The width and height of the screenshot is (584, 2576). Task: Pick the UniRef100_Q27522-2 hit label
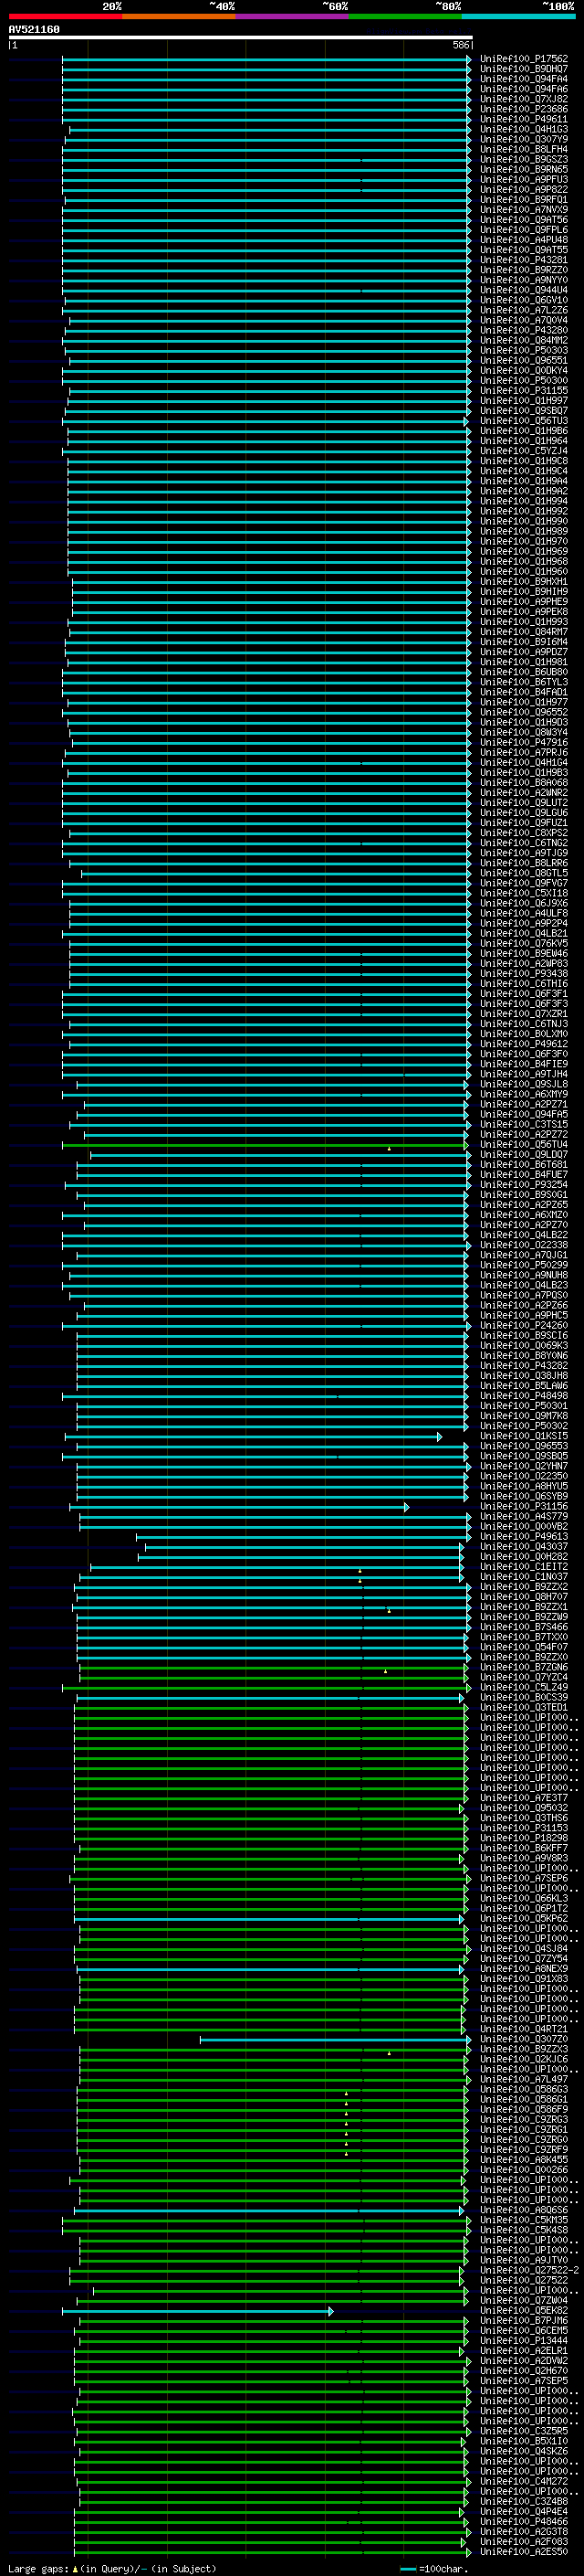(529, 2270)
